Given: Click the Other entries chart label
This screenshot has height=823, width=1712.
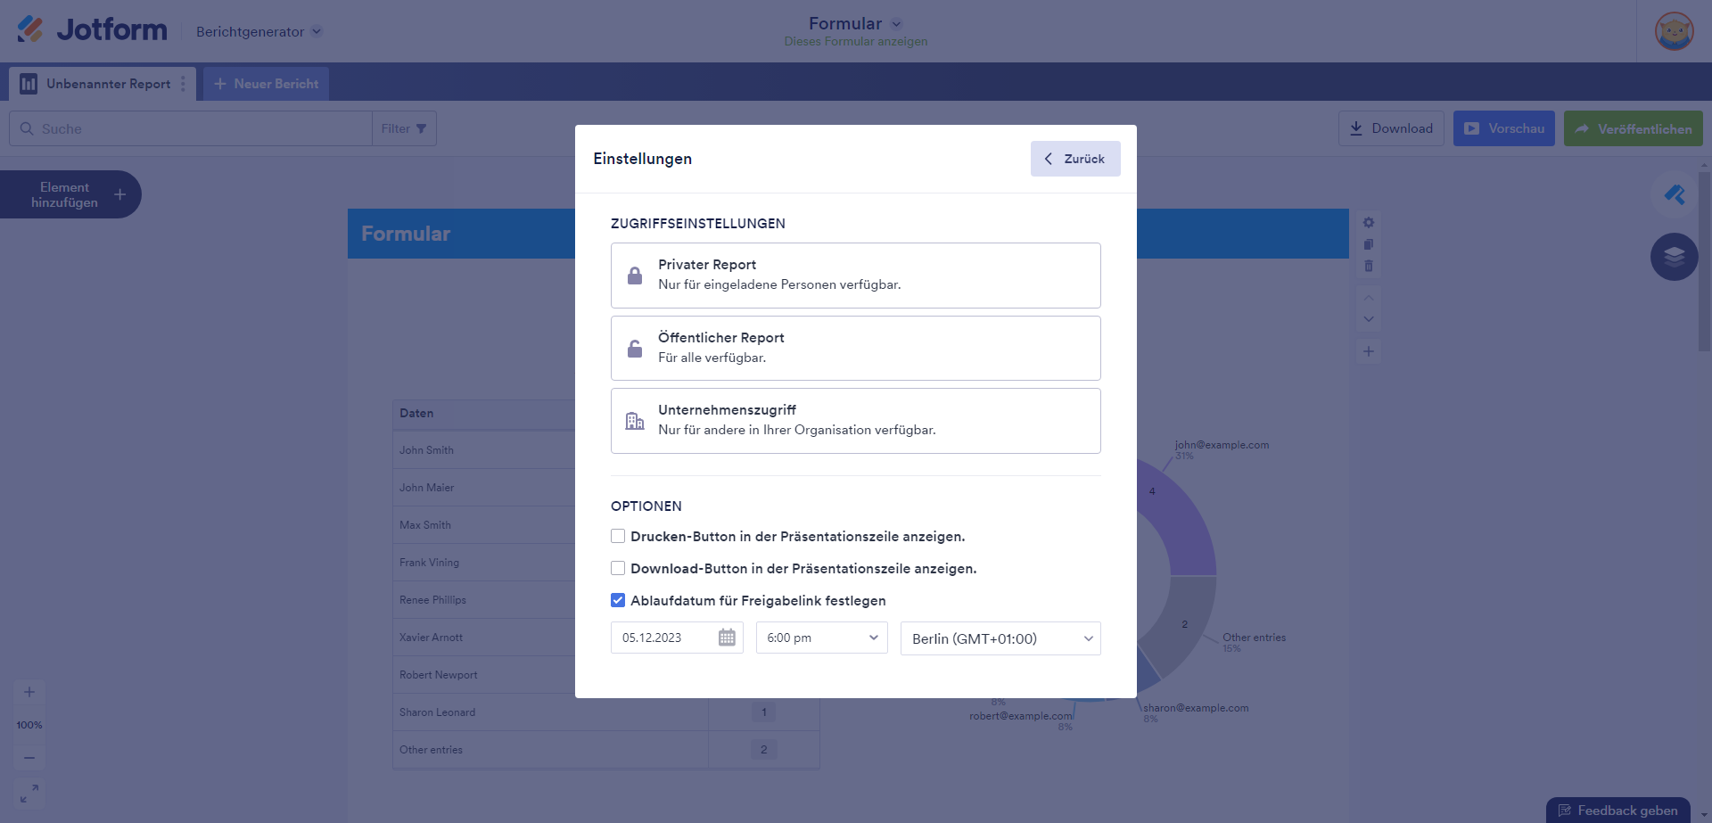Looking at the screenshot, I should pos(1254,638).
